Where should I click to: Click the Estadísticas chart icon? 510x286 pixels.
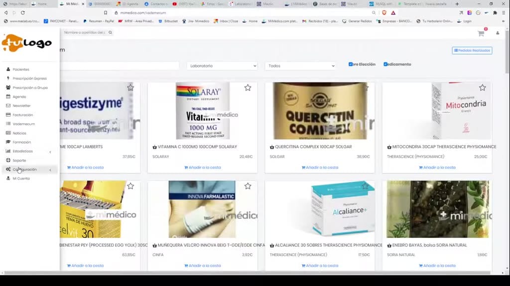tap(8, 151)
